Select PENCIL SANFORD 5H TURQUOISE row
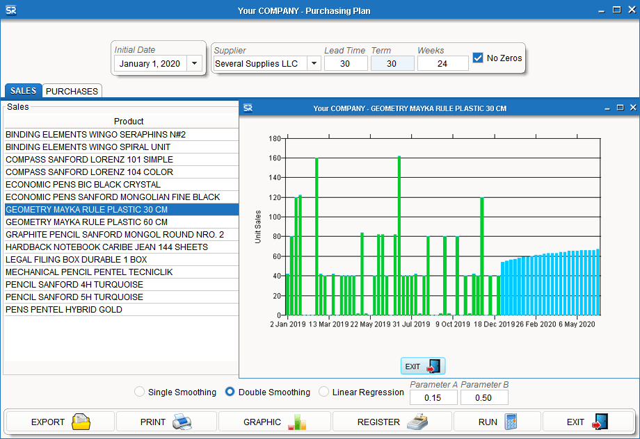Screen dimensions: 640x439 click(121, 297)
